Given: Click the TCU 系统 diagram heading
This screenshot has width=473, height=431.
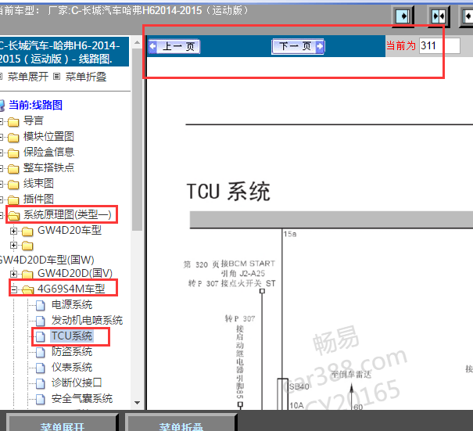Looking at the screenshot, I should point(228,192).
